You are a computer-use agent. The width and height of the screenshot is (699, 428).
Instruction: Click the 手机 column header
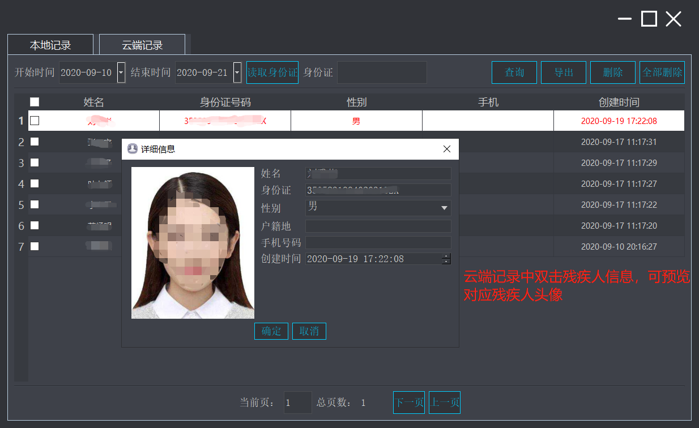[488, 102]
